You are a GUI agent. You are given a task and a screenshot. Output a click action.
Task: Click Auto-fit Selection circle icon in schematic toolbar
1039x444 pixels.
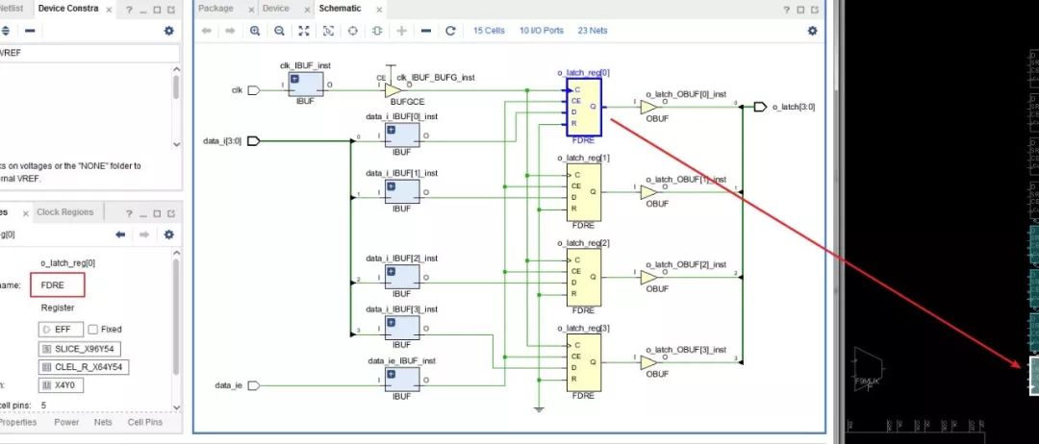click(352, 31)
